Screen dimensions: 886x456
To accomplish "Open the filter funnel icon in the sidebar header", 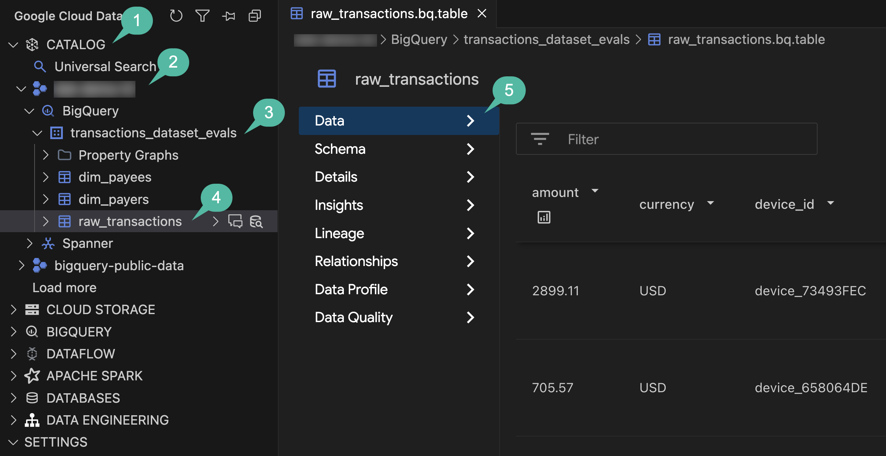I will 202,16.
